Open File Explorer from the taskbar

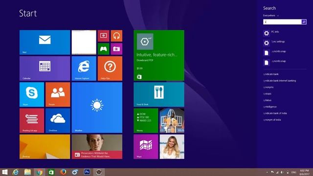(x=27, y=172)
